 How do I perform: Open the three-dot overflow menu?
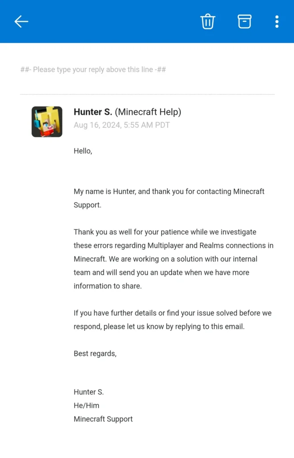click(x=277, y=21)
